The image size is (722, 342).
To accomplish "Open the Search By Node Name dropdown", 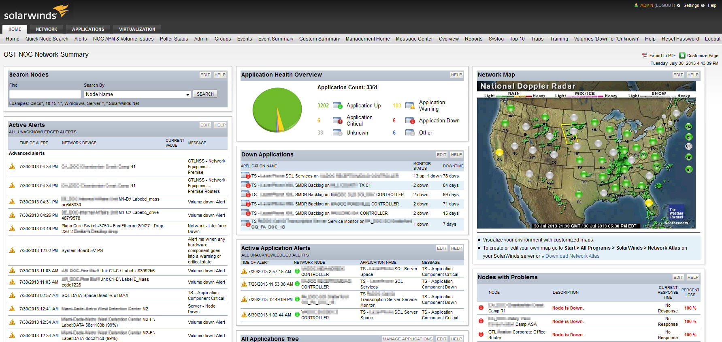I will tap(137, 94).
